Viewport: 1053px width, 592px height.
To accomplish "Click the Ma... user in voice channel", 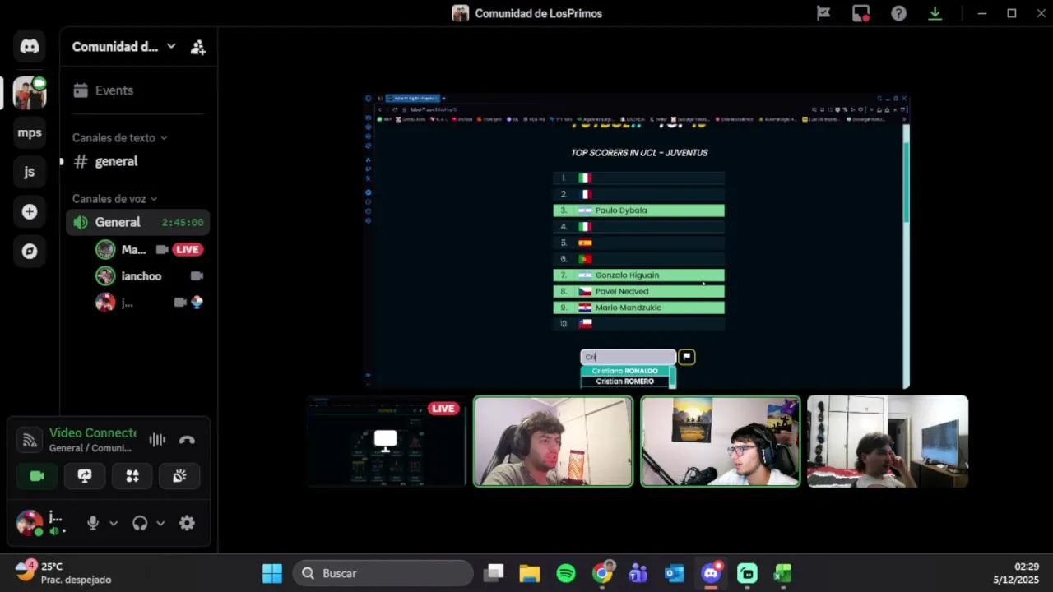I will pos(133,249).
